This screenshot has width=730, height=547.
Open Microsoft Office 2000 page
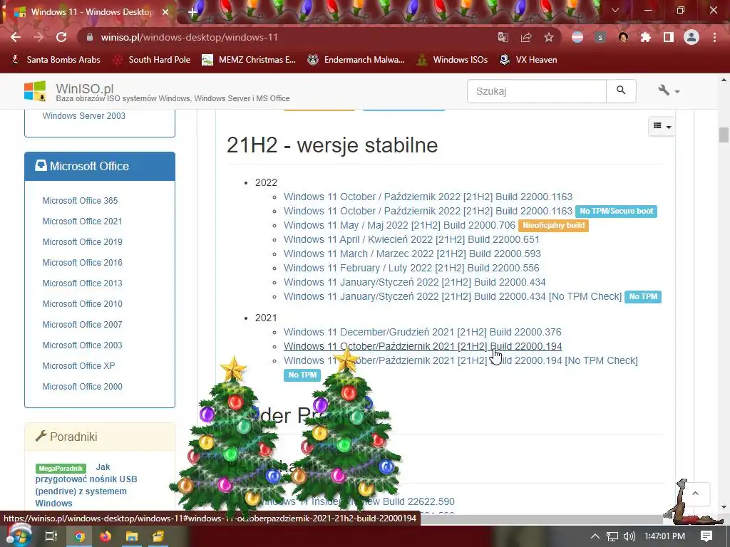pos(83,387)
